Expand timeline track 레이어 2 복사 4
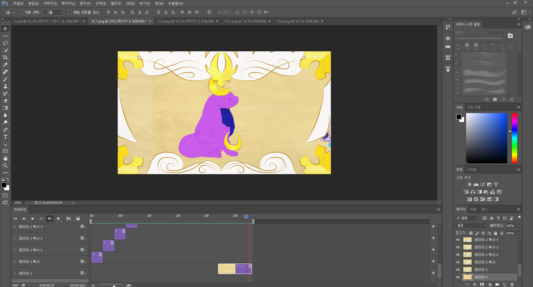 [14, 227]
